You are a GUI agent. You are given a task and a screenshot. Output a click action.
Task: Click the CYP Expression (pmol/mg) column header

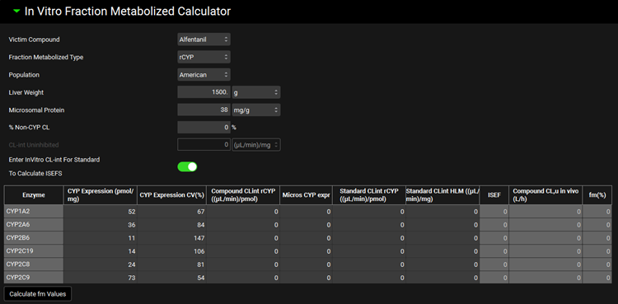(x=101, y=194)
